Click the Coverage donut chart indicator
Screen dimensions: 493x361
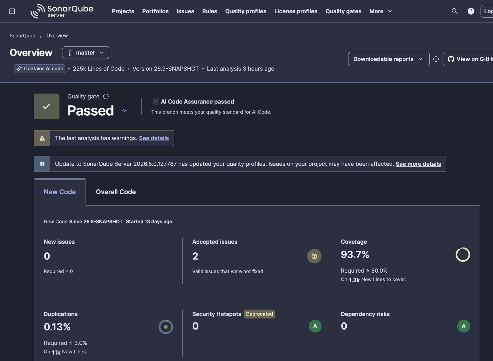point(463,255)
